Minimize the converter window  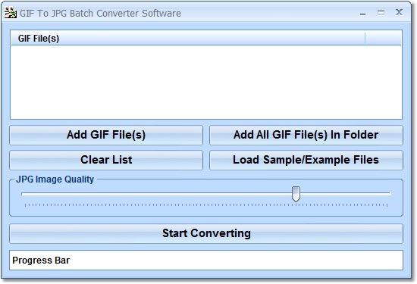[362, 14]
